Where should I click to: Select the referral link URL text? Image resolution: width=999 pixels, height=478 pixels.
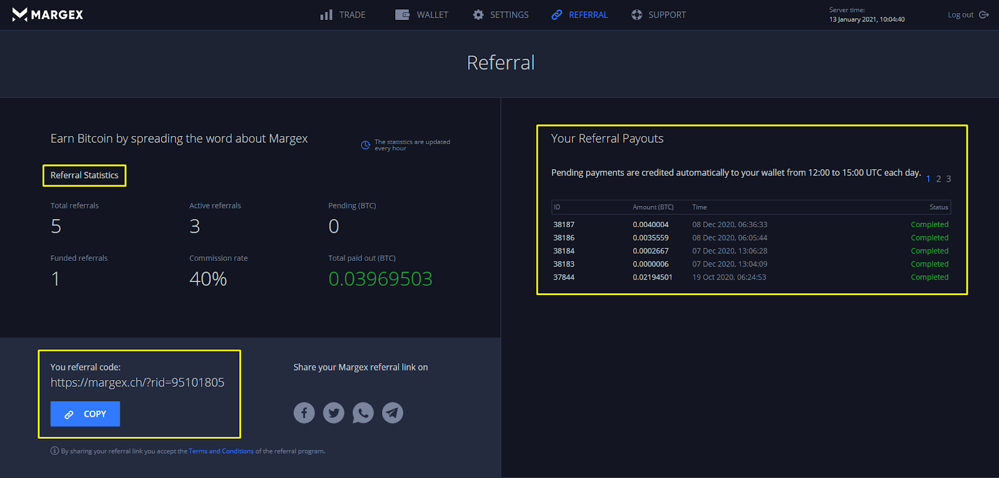tap(137, 383)
